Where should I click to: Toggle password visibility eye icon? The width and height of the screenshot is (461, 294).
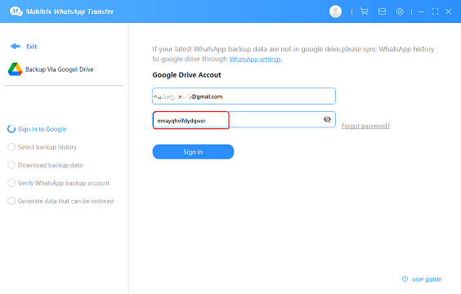click(x=327, y=119)
